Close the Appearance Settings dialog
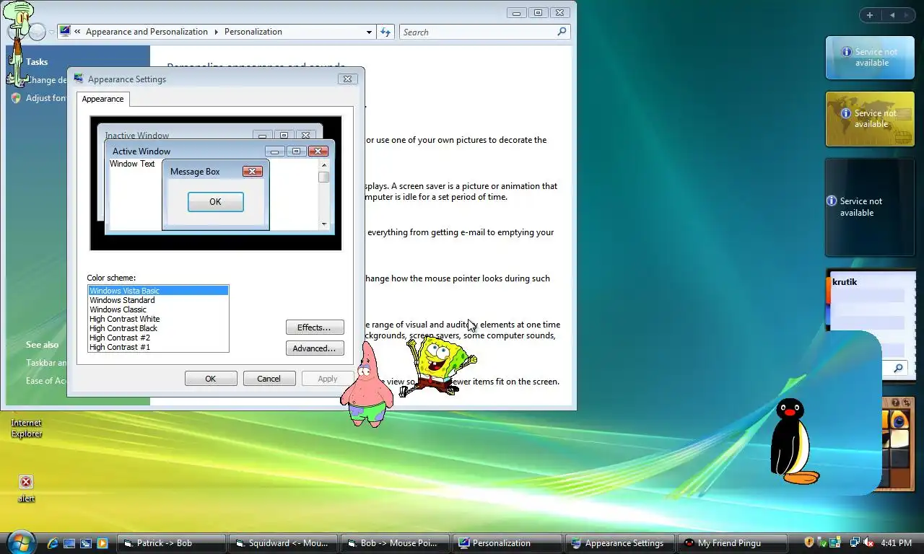 point(347,79)
